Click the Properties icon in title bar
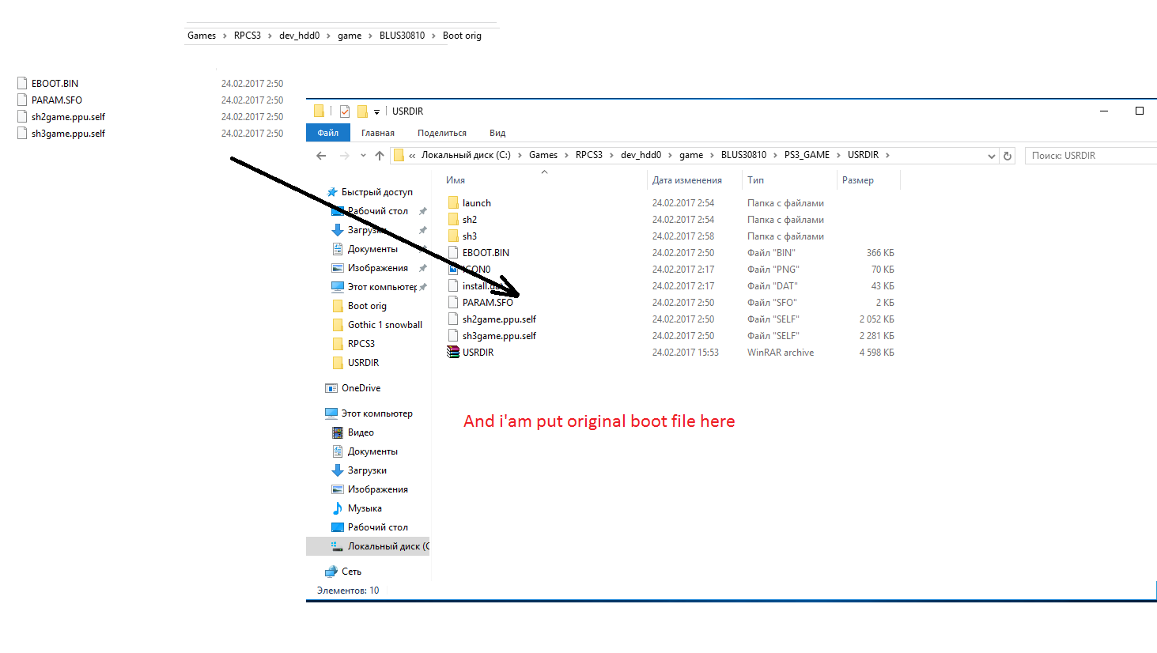Image resolution: width=1157 pixels, height=653 pixels. click(x=345, y=111)
